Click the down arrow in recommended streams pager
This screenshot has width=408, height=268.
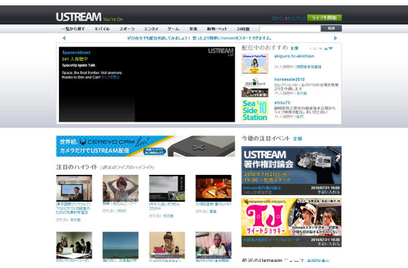330,48
